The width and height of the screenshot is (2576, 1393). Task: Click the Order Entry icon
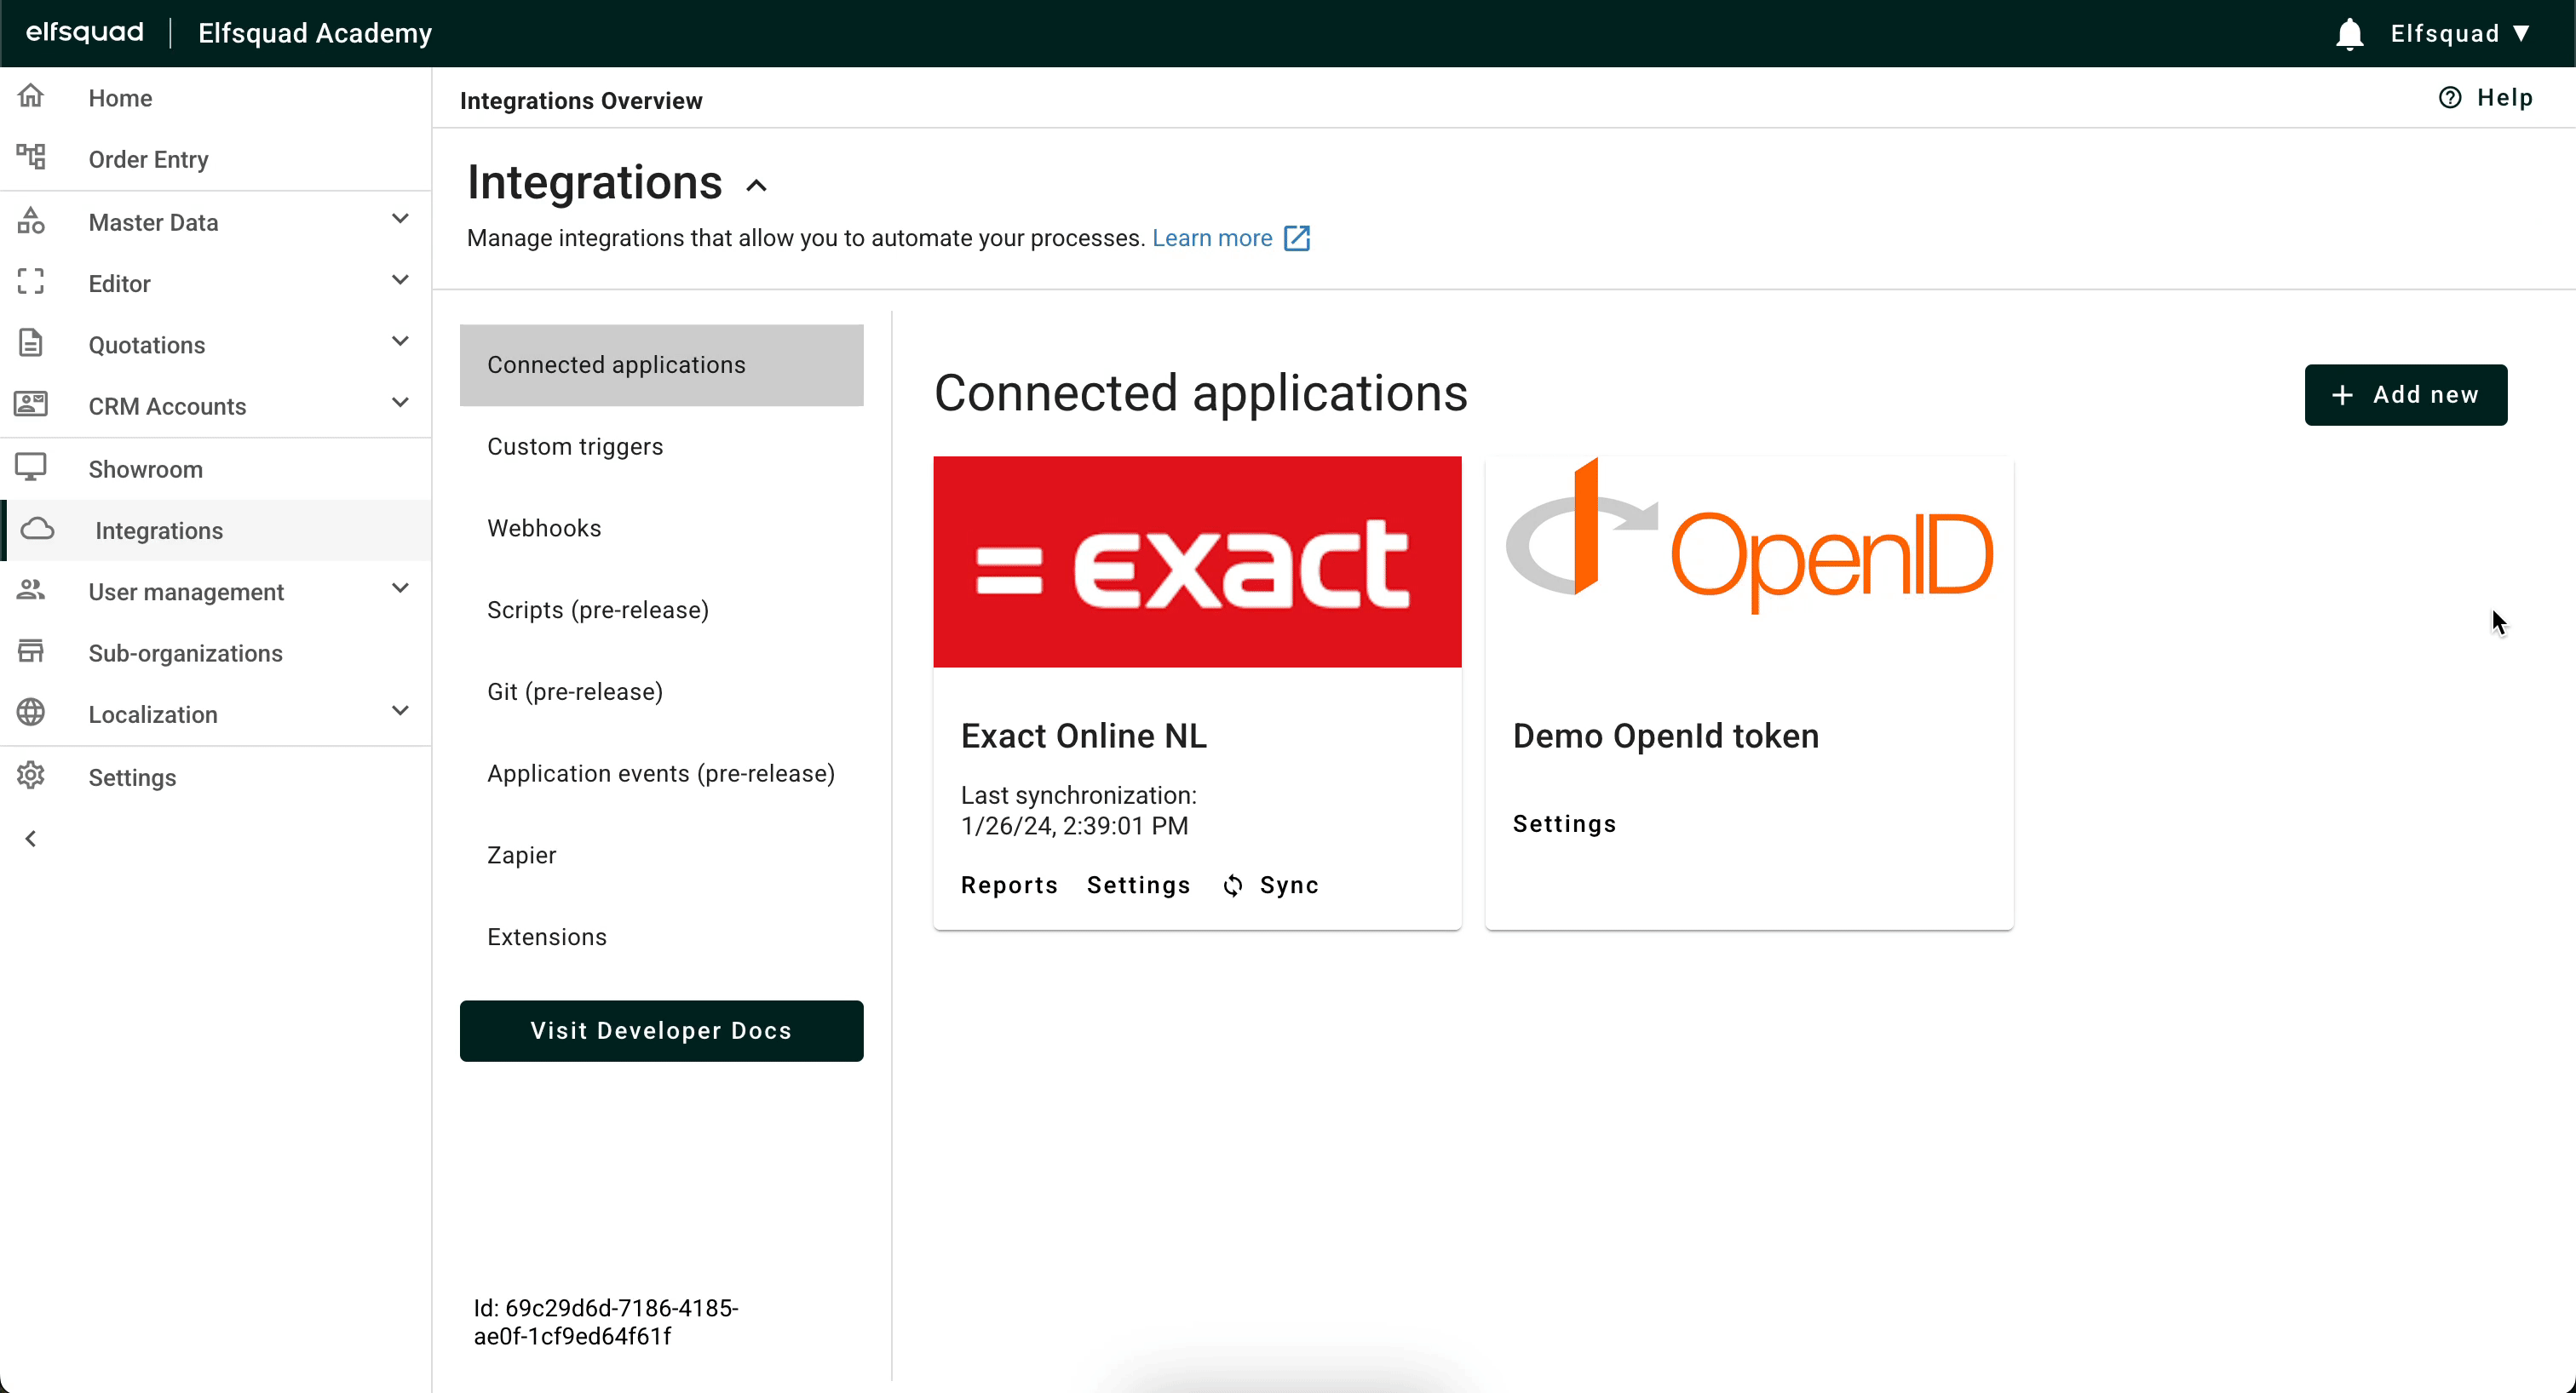31,157
